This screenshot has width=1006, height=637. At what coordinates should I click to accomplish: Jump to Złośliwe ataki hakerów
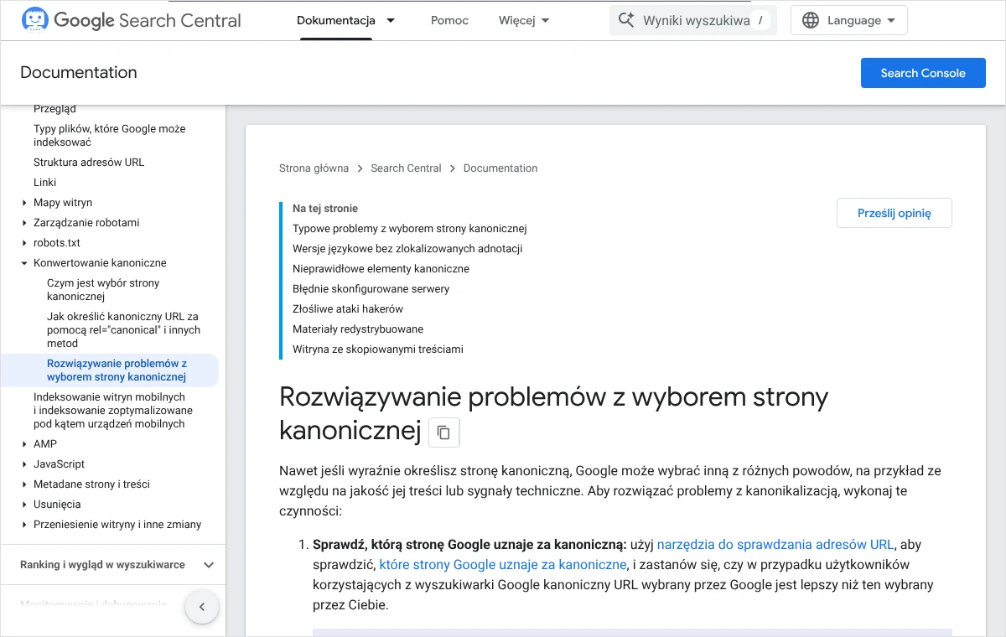tap(348, 309)
